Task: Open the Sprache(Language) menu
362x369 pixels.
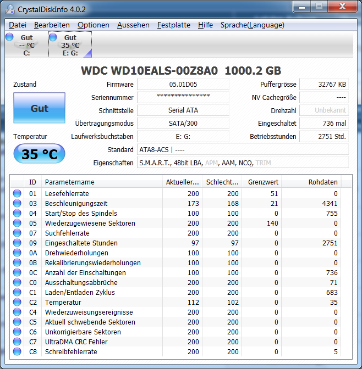Action: (253, 25)
